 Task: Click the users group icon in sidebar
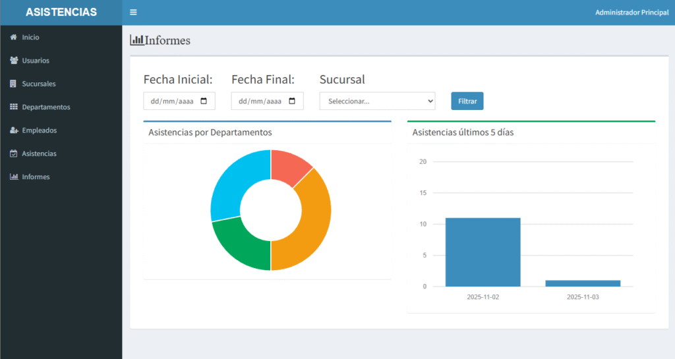(14, 61)
